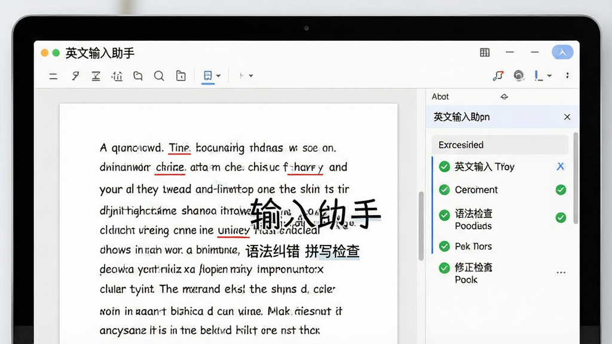Open the hamburger menu in the toolbar
The width and height of the screenshot is (612, 344).
click(x=53, y=76)
